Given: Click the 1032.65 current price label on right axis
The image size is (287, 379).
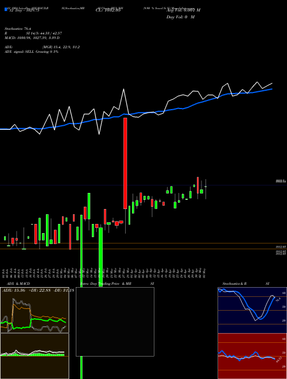Looking at the screenshot, I should 281,181.
